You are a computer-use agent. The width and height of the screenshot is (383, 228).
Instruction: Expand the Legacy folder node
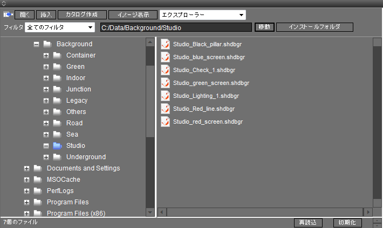(46, 101)
